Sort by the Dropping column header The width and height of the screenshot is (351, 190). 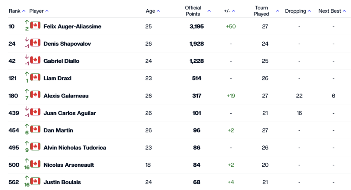297,11
